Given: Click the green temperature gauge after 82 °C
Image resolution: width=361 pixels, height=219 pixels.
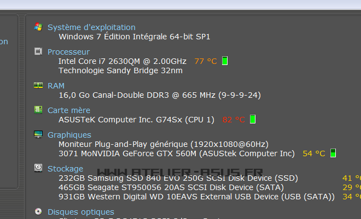Looking at the screenshot, I should 253,119.
